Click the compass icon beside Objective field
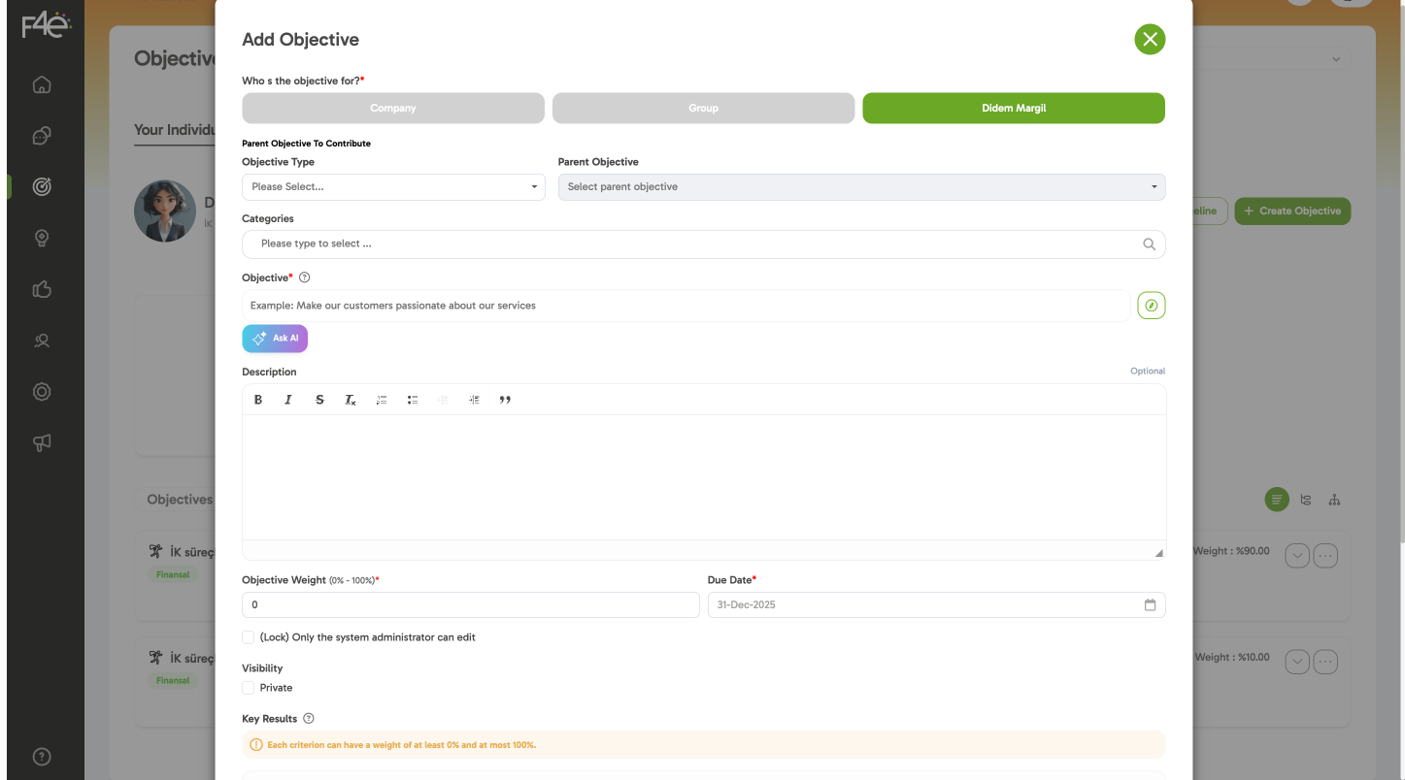Viewport: 1405px width, 780px height. pos(1151,306)
